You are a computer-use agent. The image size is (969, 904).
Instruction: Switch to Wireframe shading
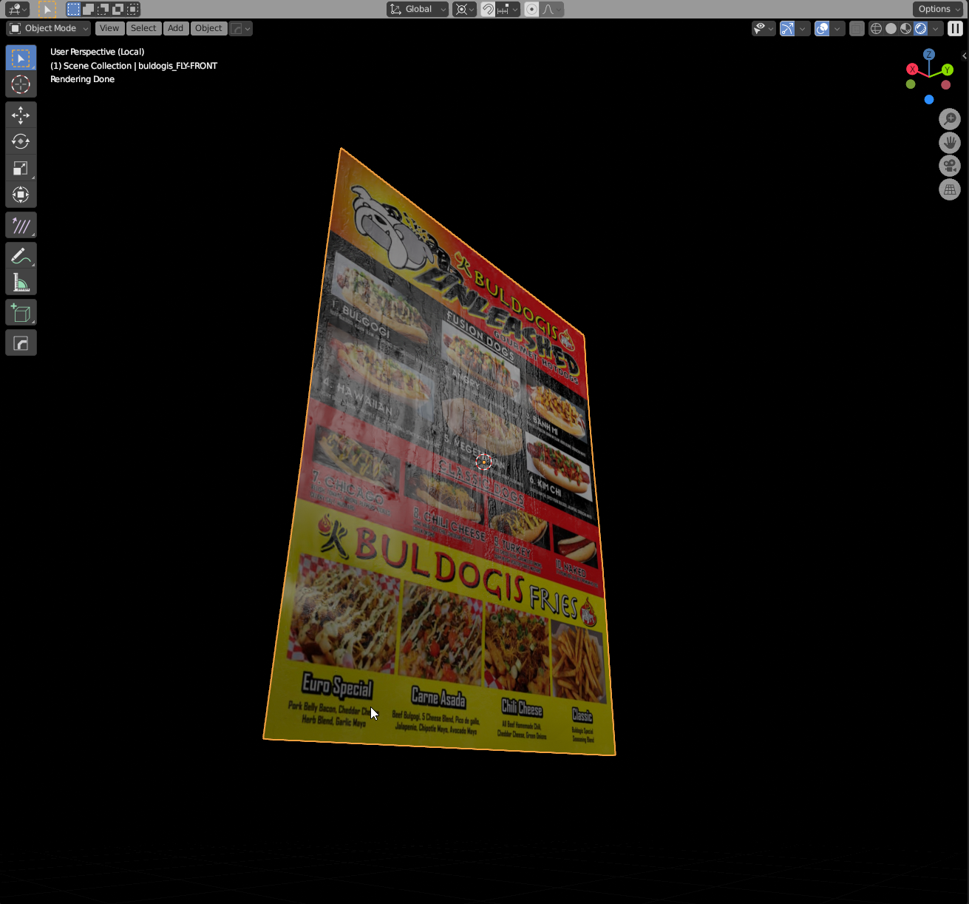pos(876,28)
